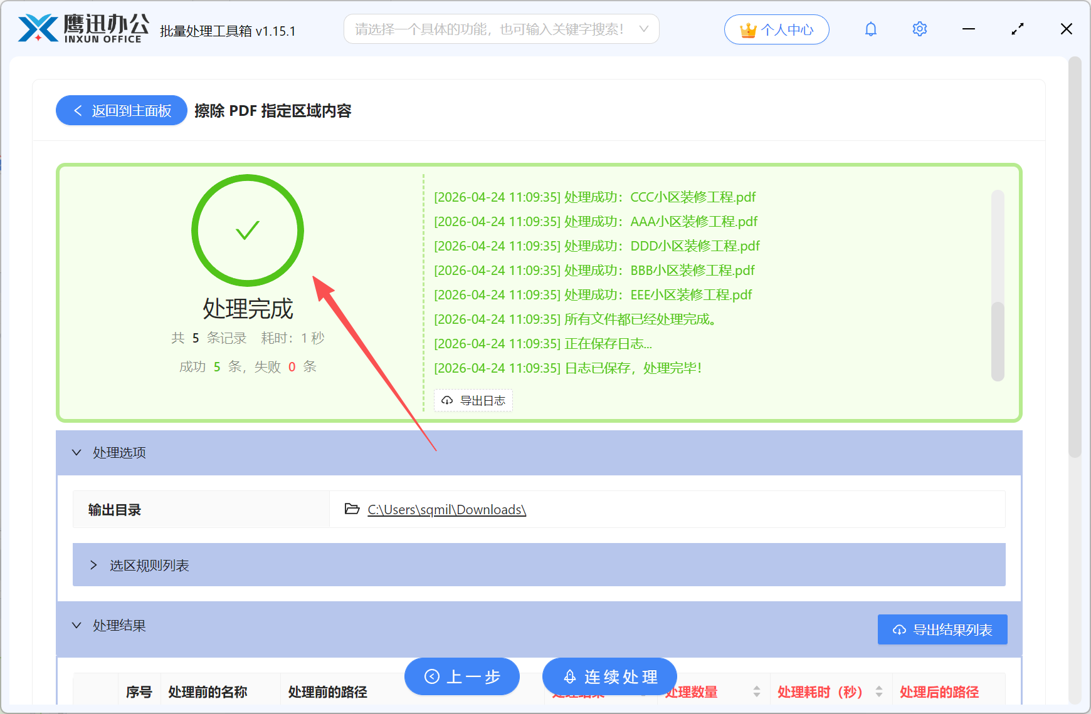Sort table by 处理数量 column
The width and height of the screenshot is (1091, 714).
point(757,692)
